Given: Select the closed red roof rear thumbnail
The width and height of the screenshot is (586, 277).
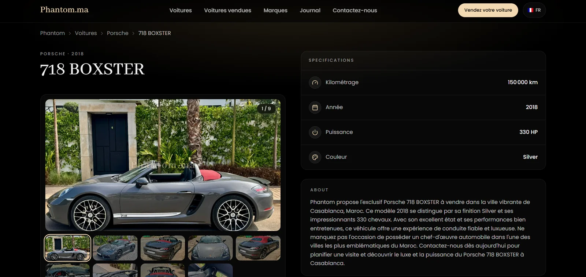Looking at the screenshot, I should click(258, 248).
